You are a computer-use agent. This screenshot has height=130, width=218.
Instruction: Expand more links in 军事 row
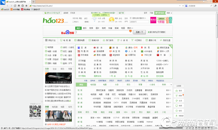168,107
